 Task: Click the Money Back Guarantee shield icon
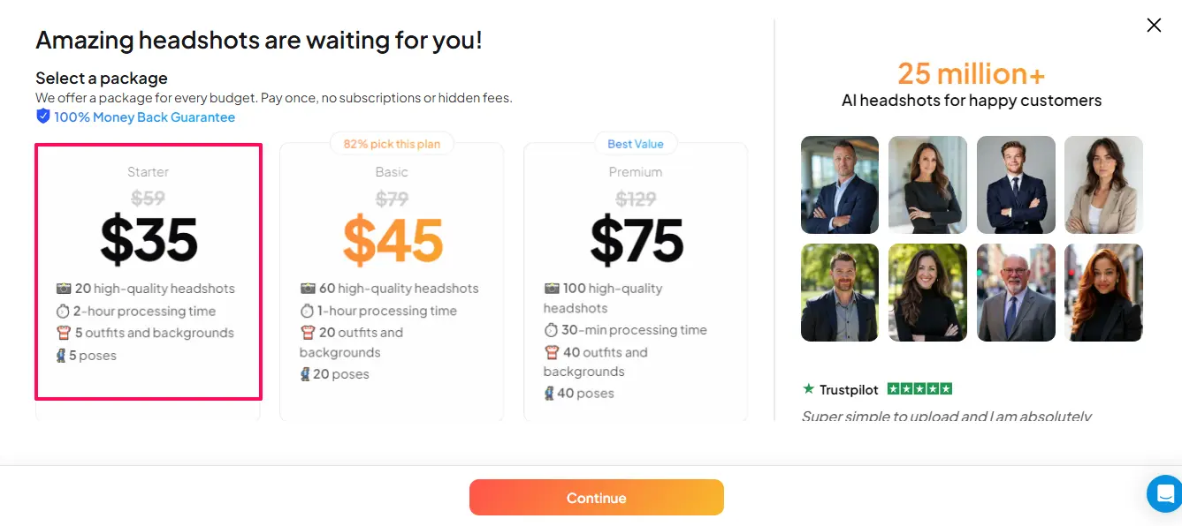[x=43, y=116]
